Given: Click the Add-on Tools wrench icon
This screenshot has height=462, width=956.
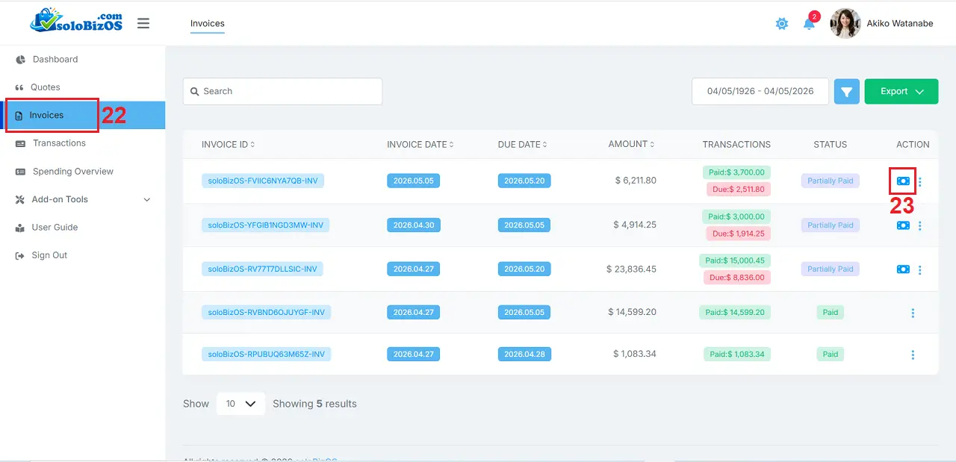Looking at the screenshot, I should point(19,199).
